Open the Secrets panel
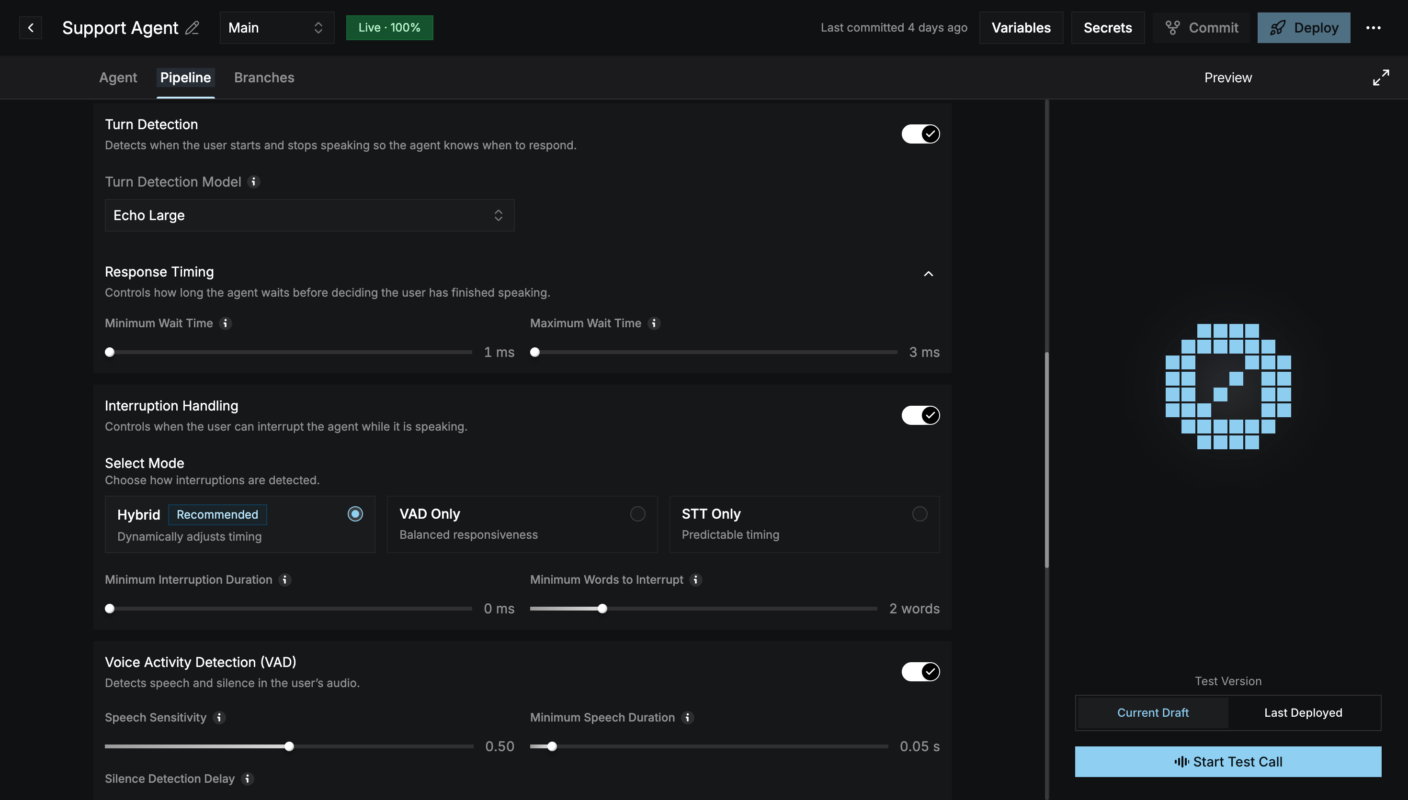The height and width of the screenshot is (800, 1408). (x=1107, y=27)
